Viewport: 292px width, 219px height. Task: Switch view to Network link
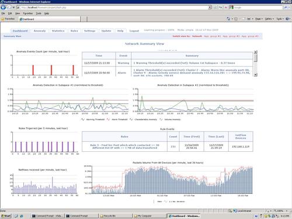click(x=197, y=36)
